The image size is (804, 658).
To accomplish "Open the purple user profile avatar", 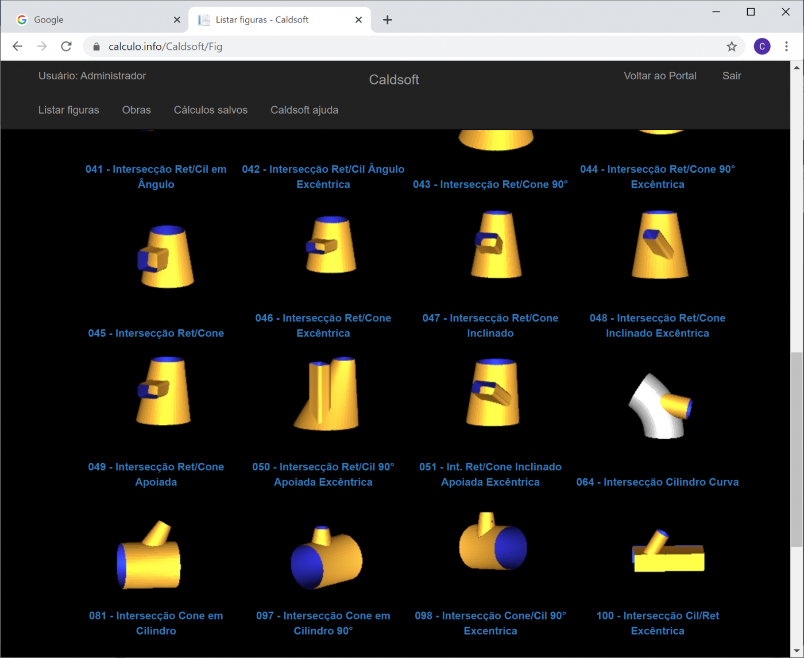I will tap(762, 47).
